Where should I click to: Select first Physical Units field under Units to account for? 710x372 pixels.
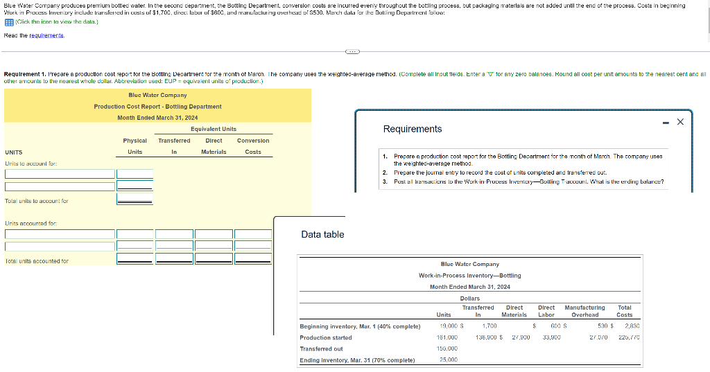pos(135,174)
